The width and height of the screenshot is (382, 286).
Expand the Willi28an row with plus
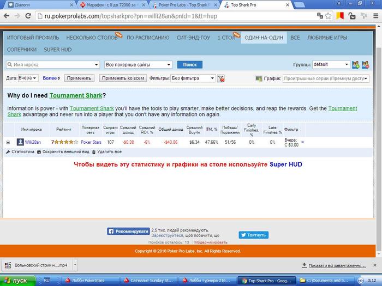(x=8, y=142)
